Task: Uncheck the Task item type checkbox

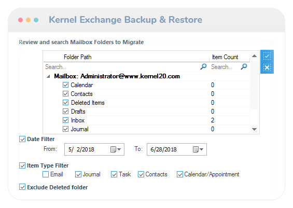Action: pyautogui.click(x=114, y=174)
